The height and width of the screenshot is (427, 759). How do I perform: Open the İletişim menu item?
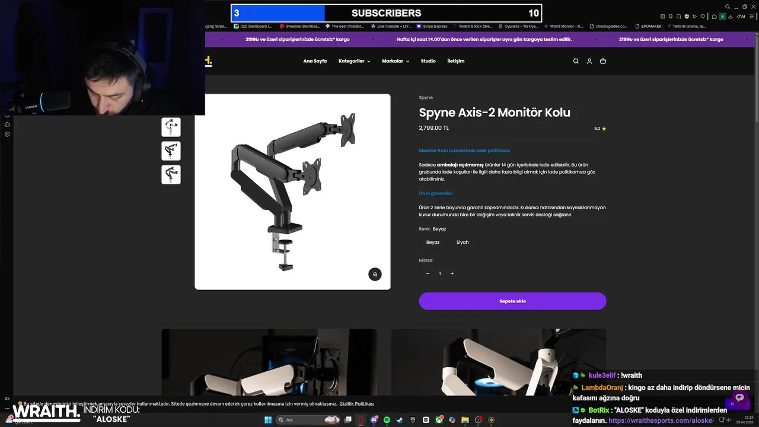tap(456, 61)
